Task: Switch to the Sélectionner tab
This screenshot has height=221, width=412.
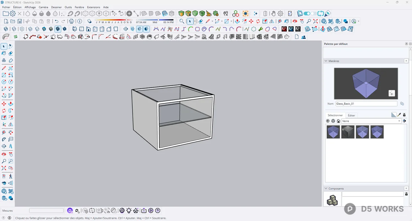Action: (x=335, y=115)
